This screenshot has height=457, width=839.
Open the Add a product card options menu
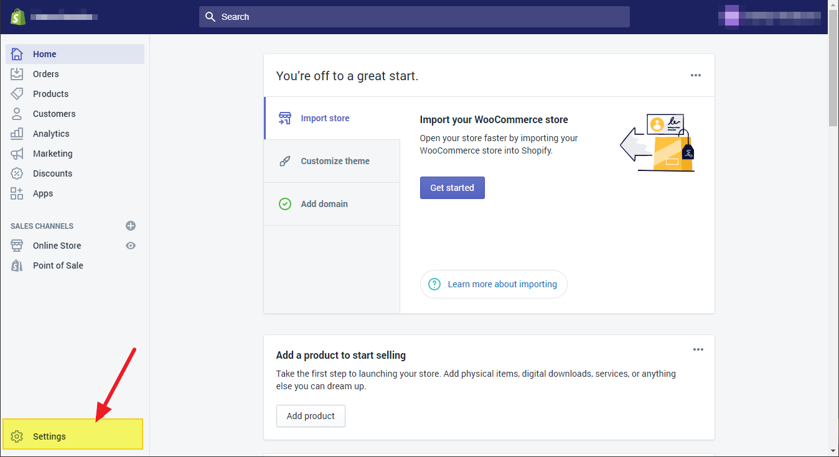tap(698, 349)
